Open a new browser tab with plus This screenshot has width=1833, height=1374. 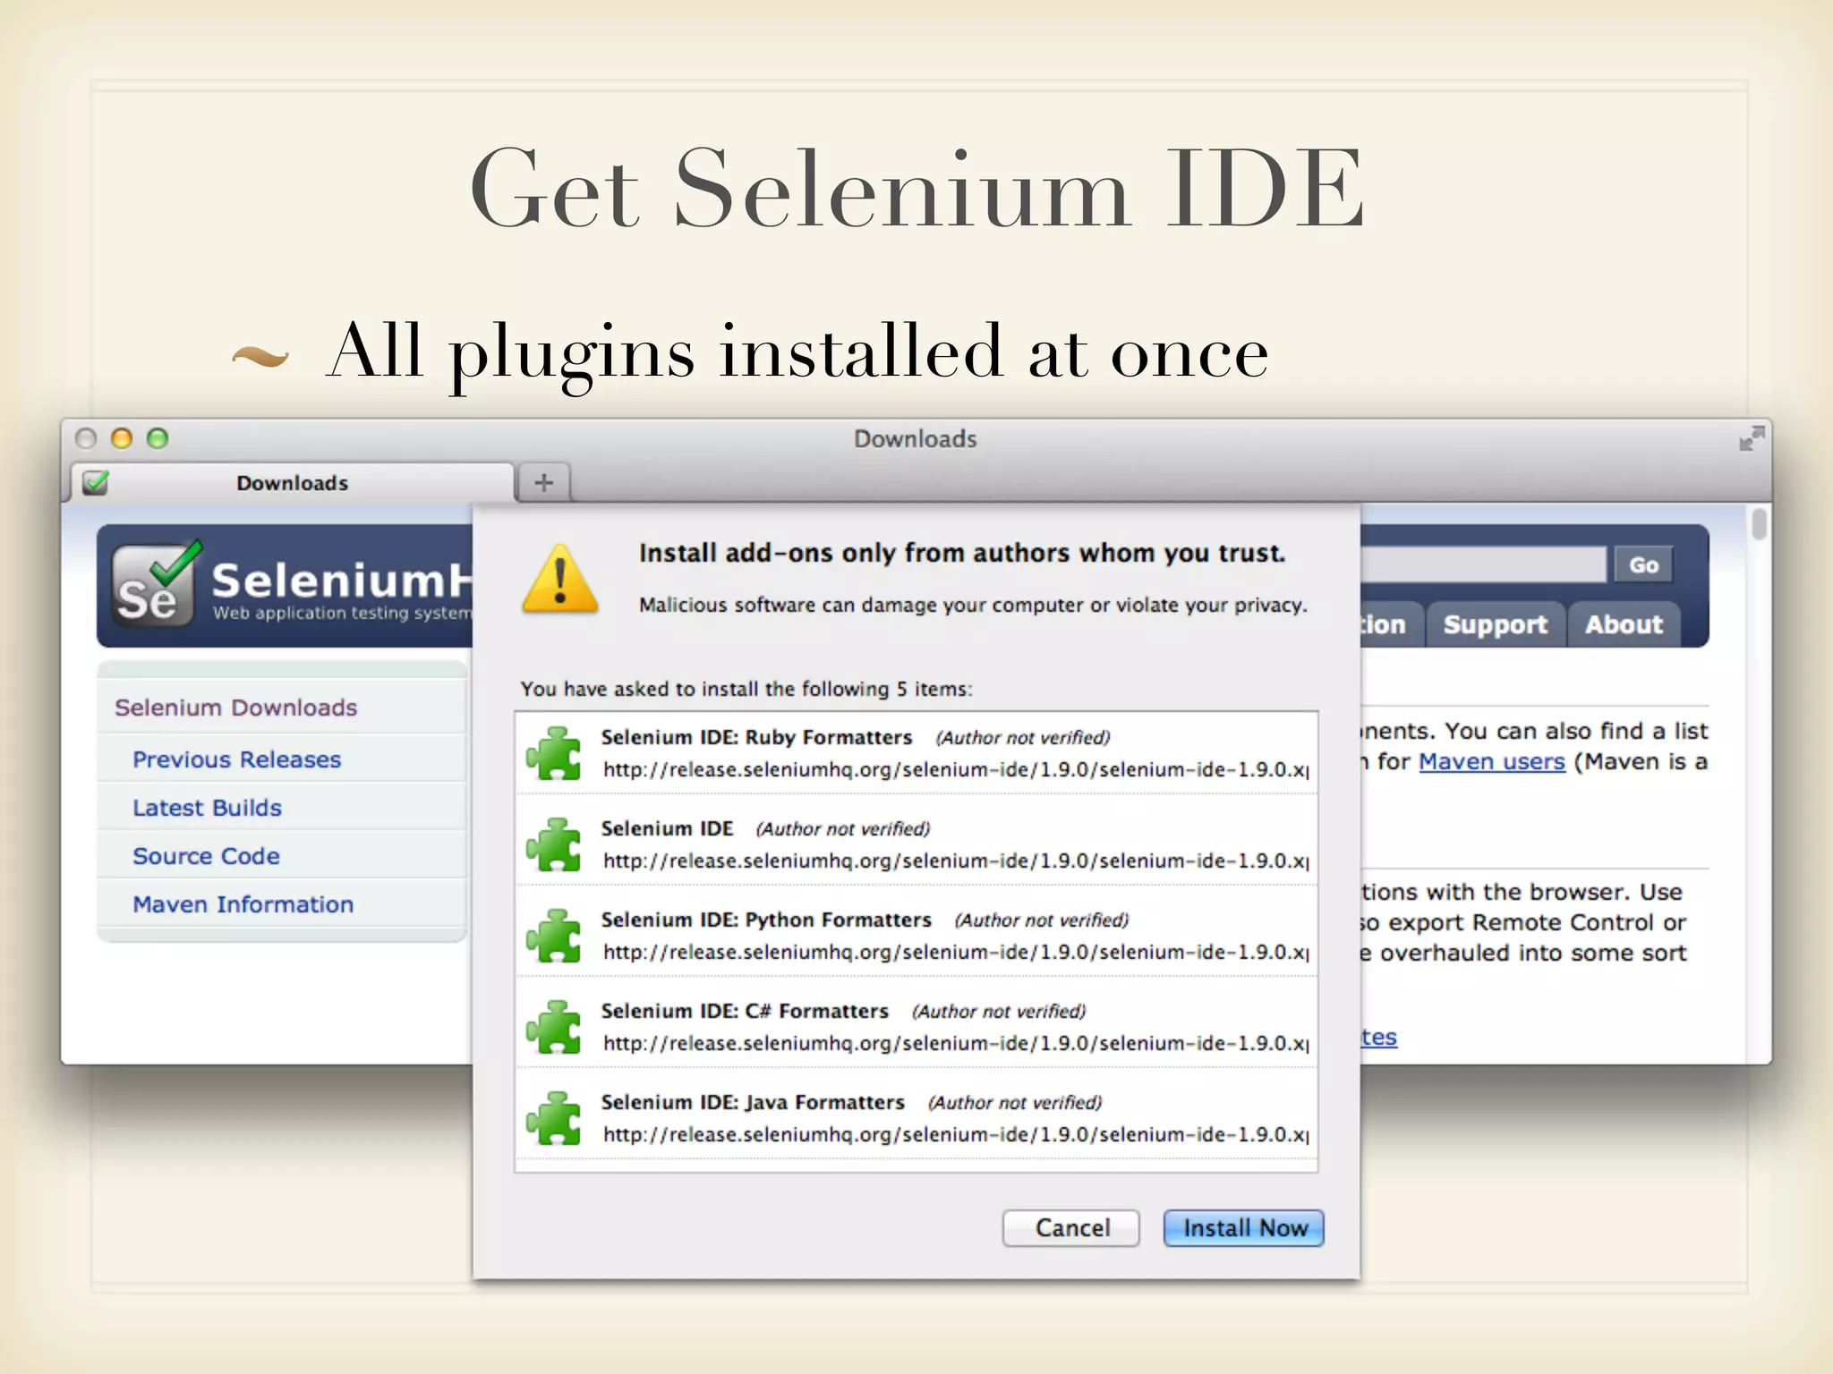pos(544,483)
